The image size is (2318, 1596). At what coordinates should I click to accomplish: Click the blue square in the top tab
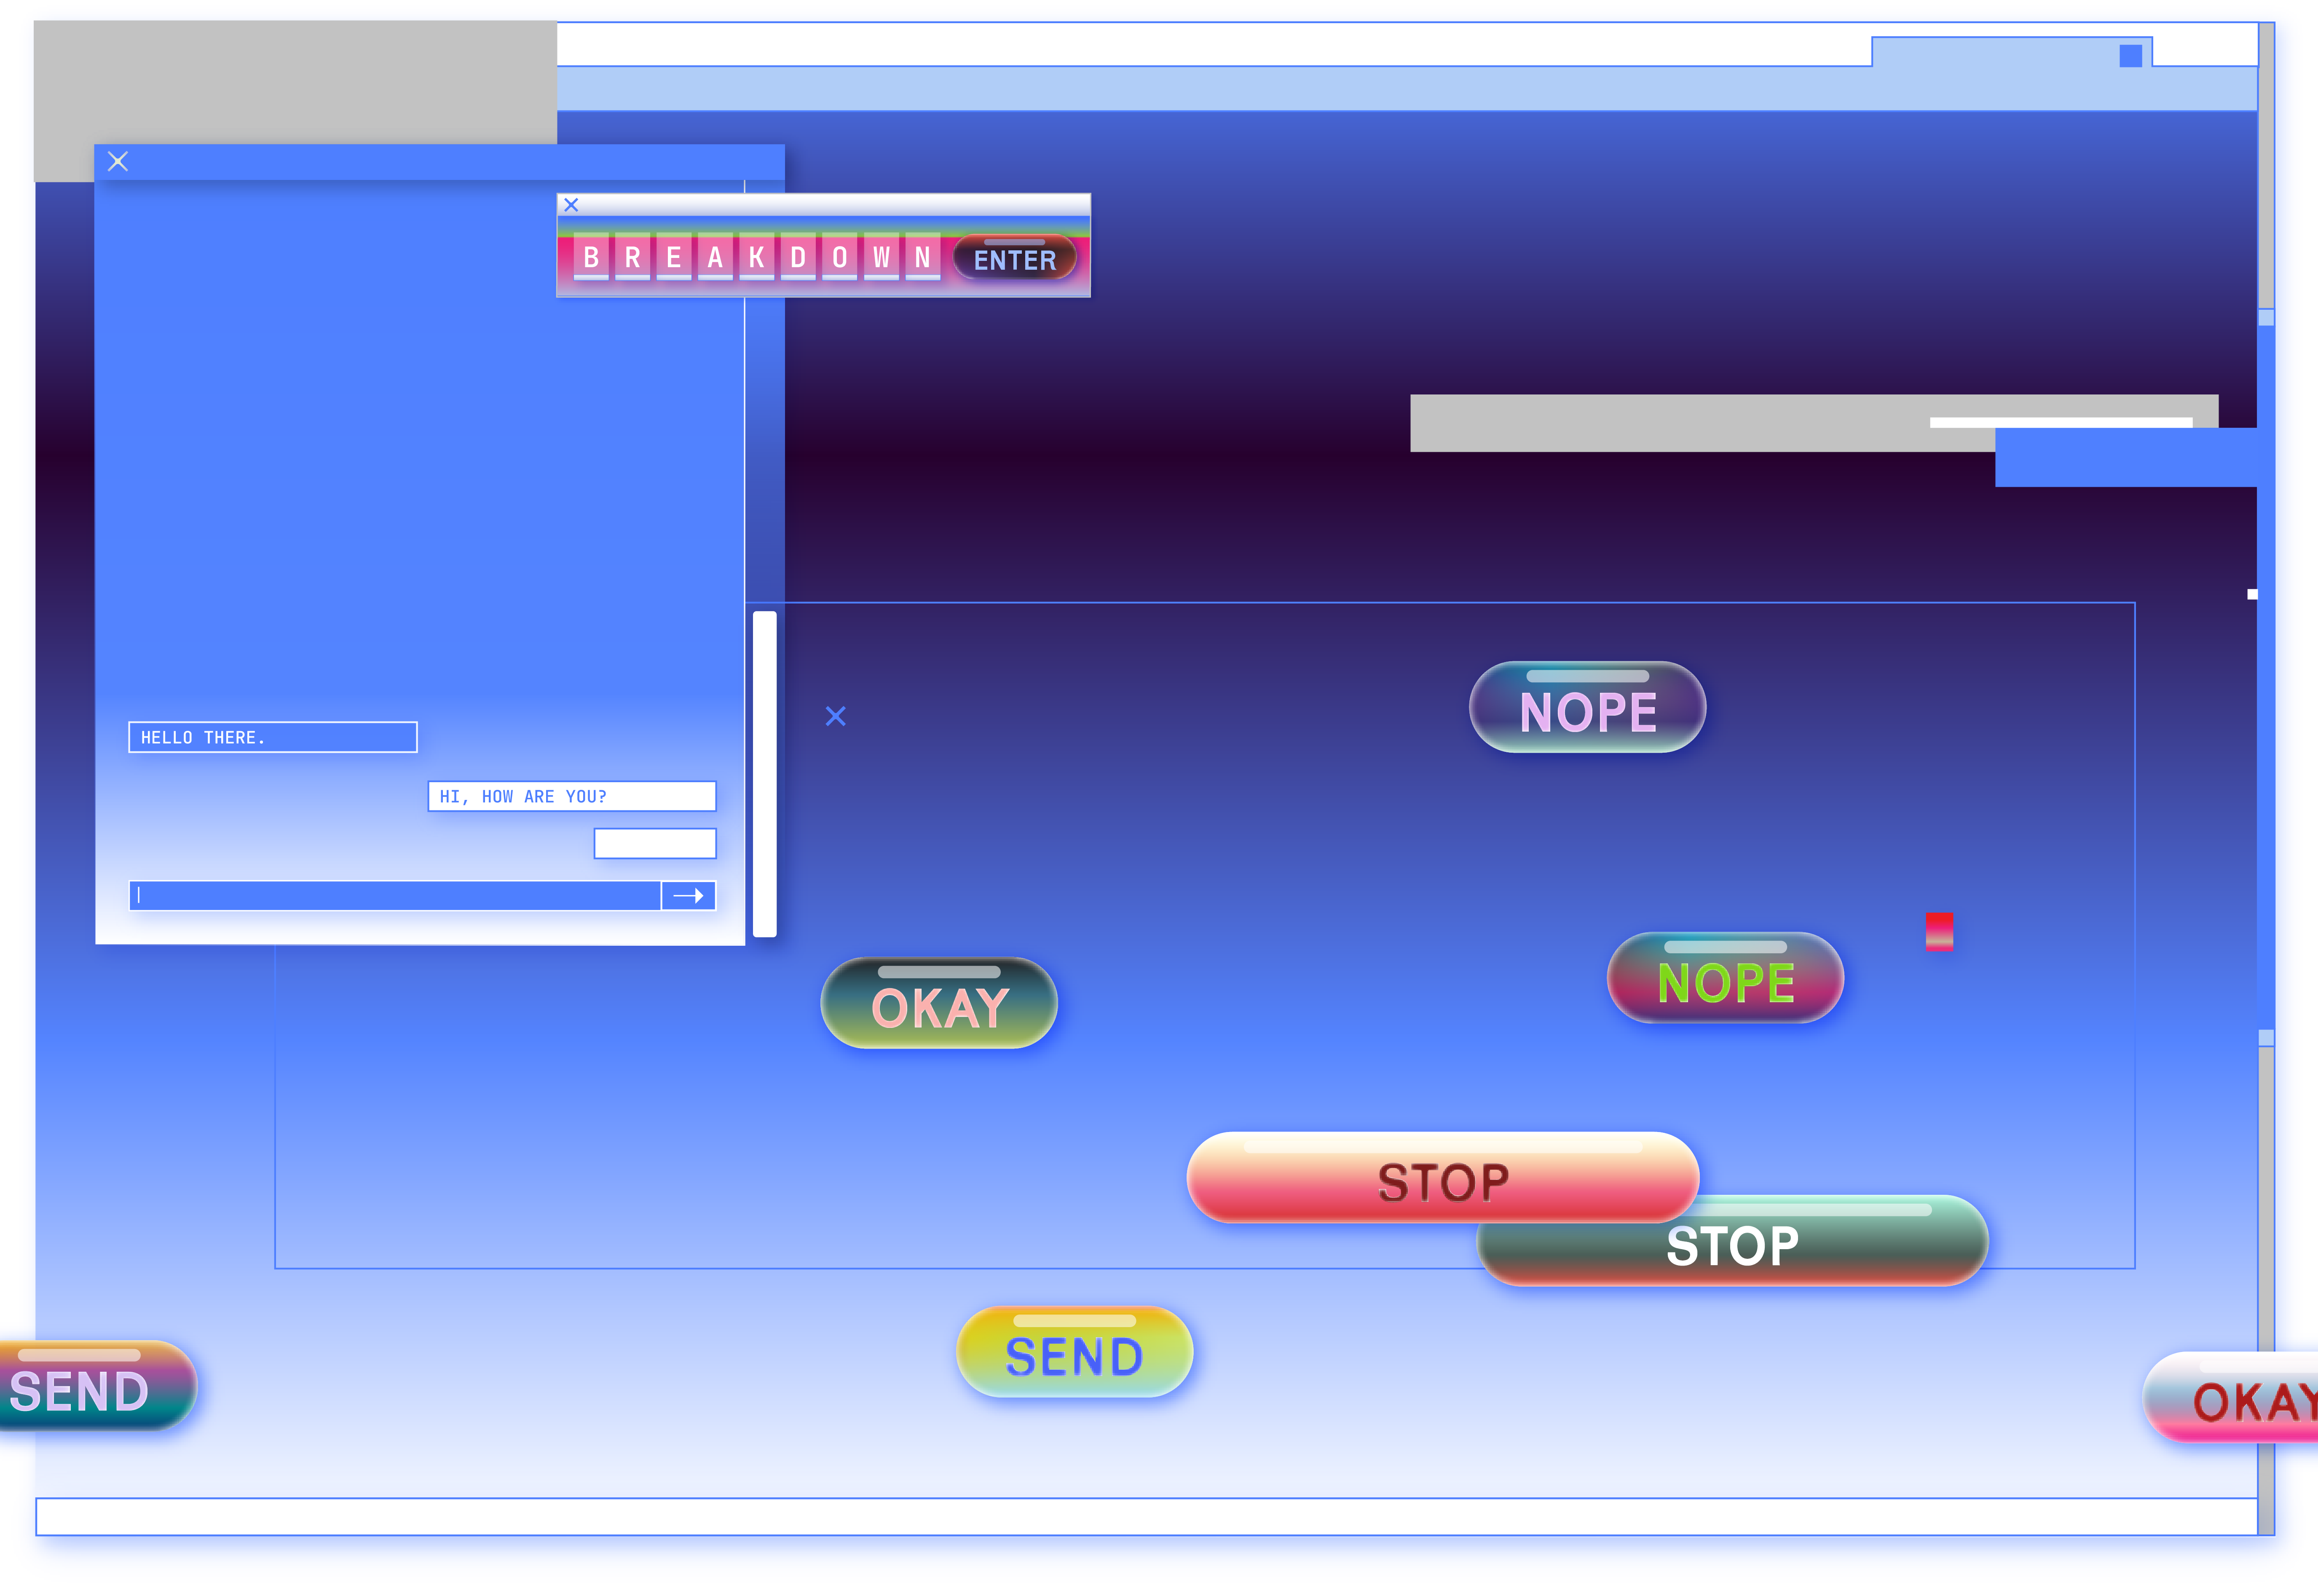click(x=2131, y=56)
